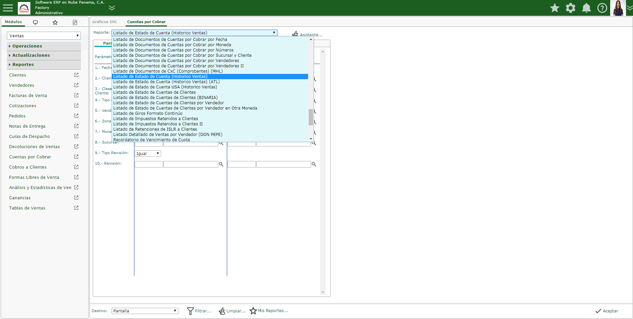This screenshot has height=319, width=633.
Task: Click search magnifier beside Revisión field
Action: 221,164
